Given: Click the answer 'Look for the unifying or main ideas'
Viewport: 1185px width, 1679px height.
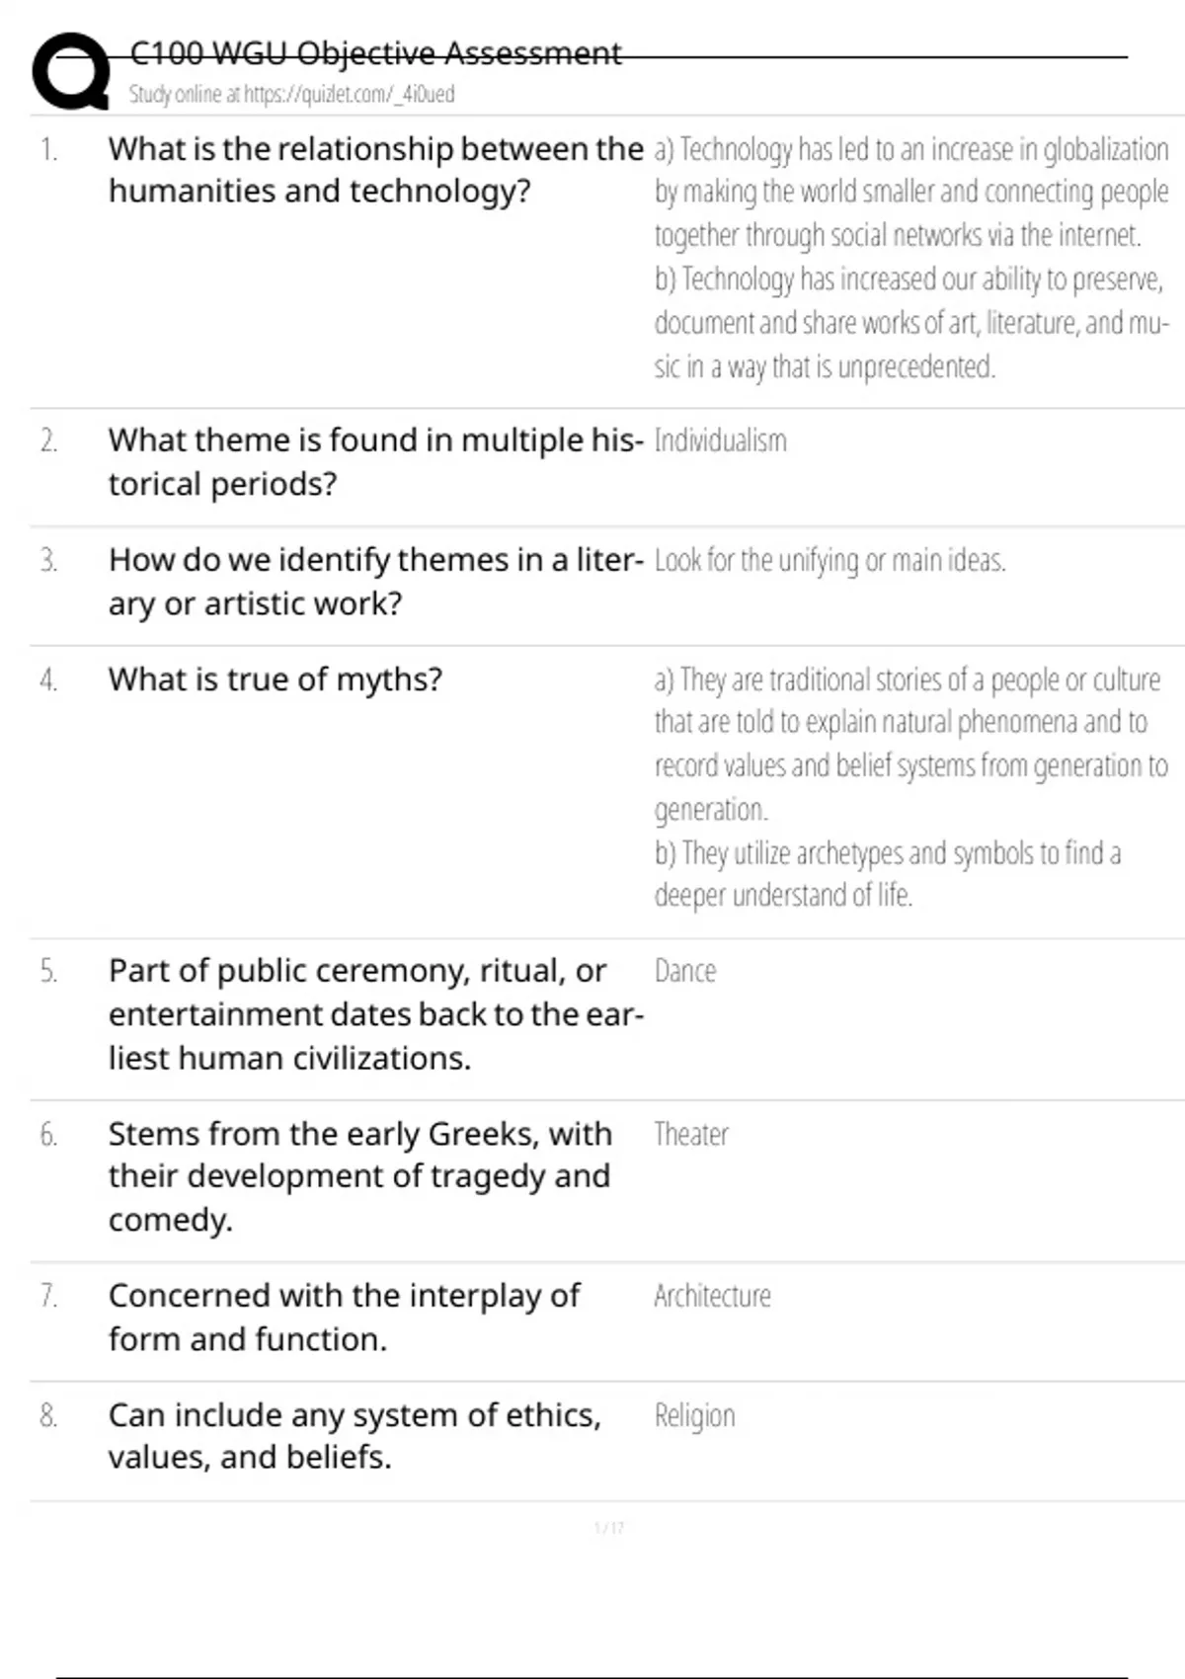Looking at the screenshot, I should point(829,561).
